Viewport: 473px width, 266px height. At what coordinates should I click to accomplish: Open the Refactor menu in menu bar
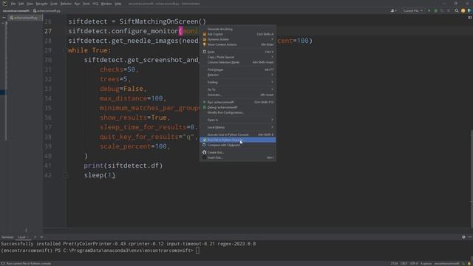(x=66, y=4)
